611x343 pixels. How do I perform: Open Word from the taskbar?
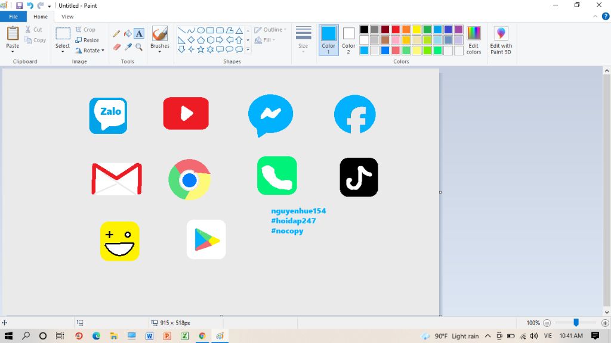(149, 336)
